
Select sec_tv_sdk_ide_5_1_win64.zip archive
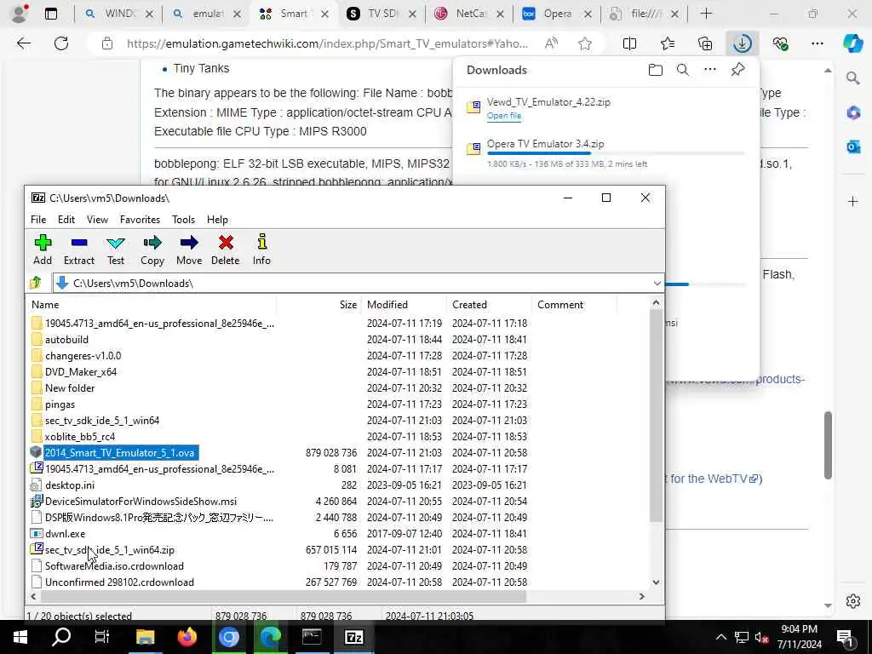coord(110,550)
